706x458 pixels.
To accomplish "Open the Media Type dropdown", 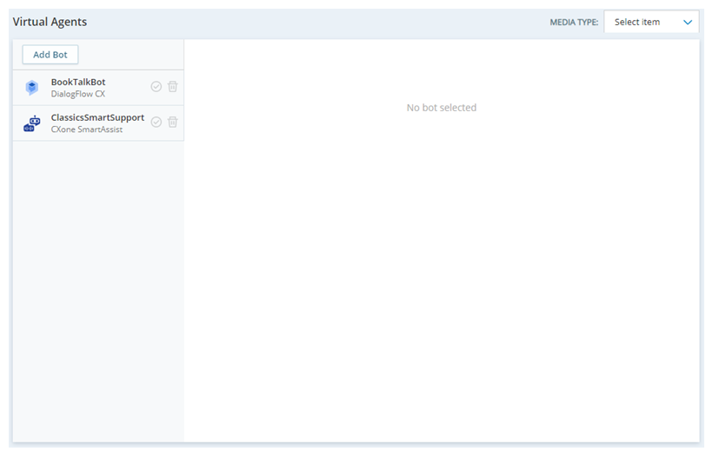I will click(x=651, y=22).
